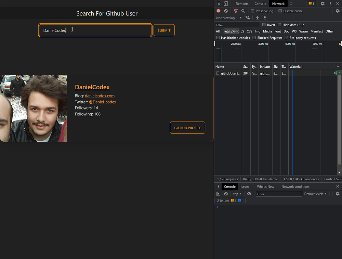Open the danielcodex.com blog link
The height and width of the screenshot is (259, 342).
pyautogui.click(x=100, y=96)
